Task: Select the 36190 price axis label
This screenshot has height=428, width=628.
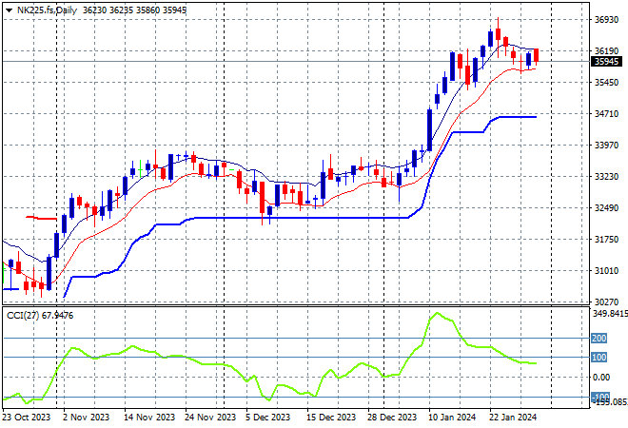Action: point(606,50)
